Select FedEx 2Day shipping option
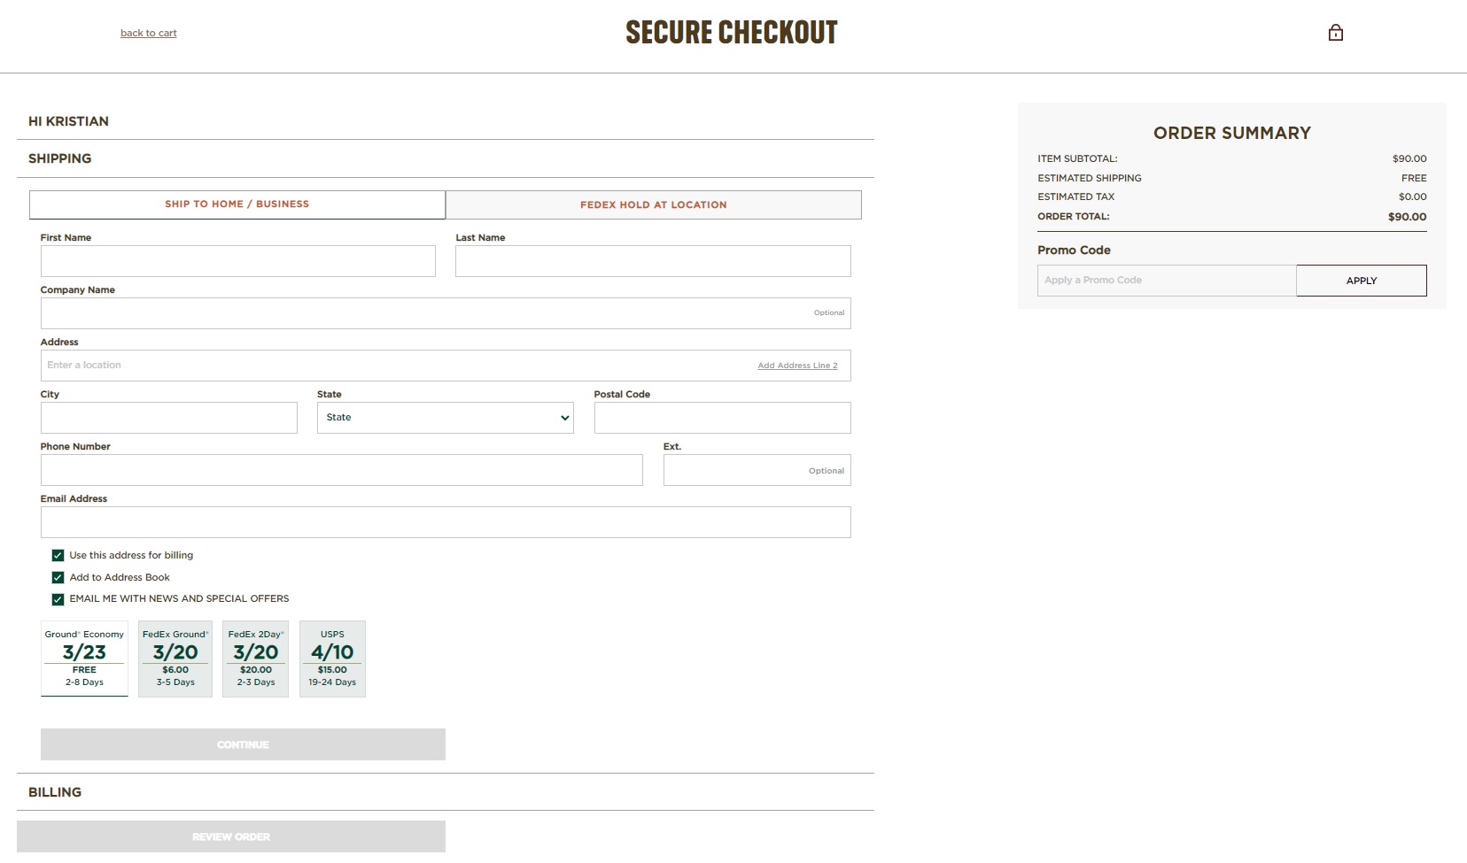The image size is (1467, 863). pyautogui.click(x=255, y=659)
